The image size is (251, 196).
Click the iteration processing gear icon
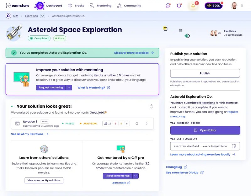(x=137, y=124)
